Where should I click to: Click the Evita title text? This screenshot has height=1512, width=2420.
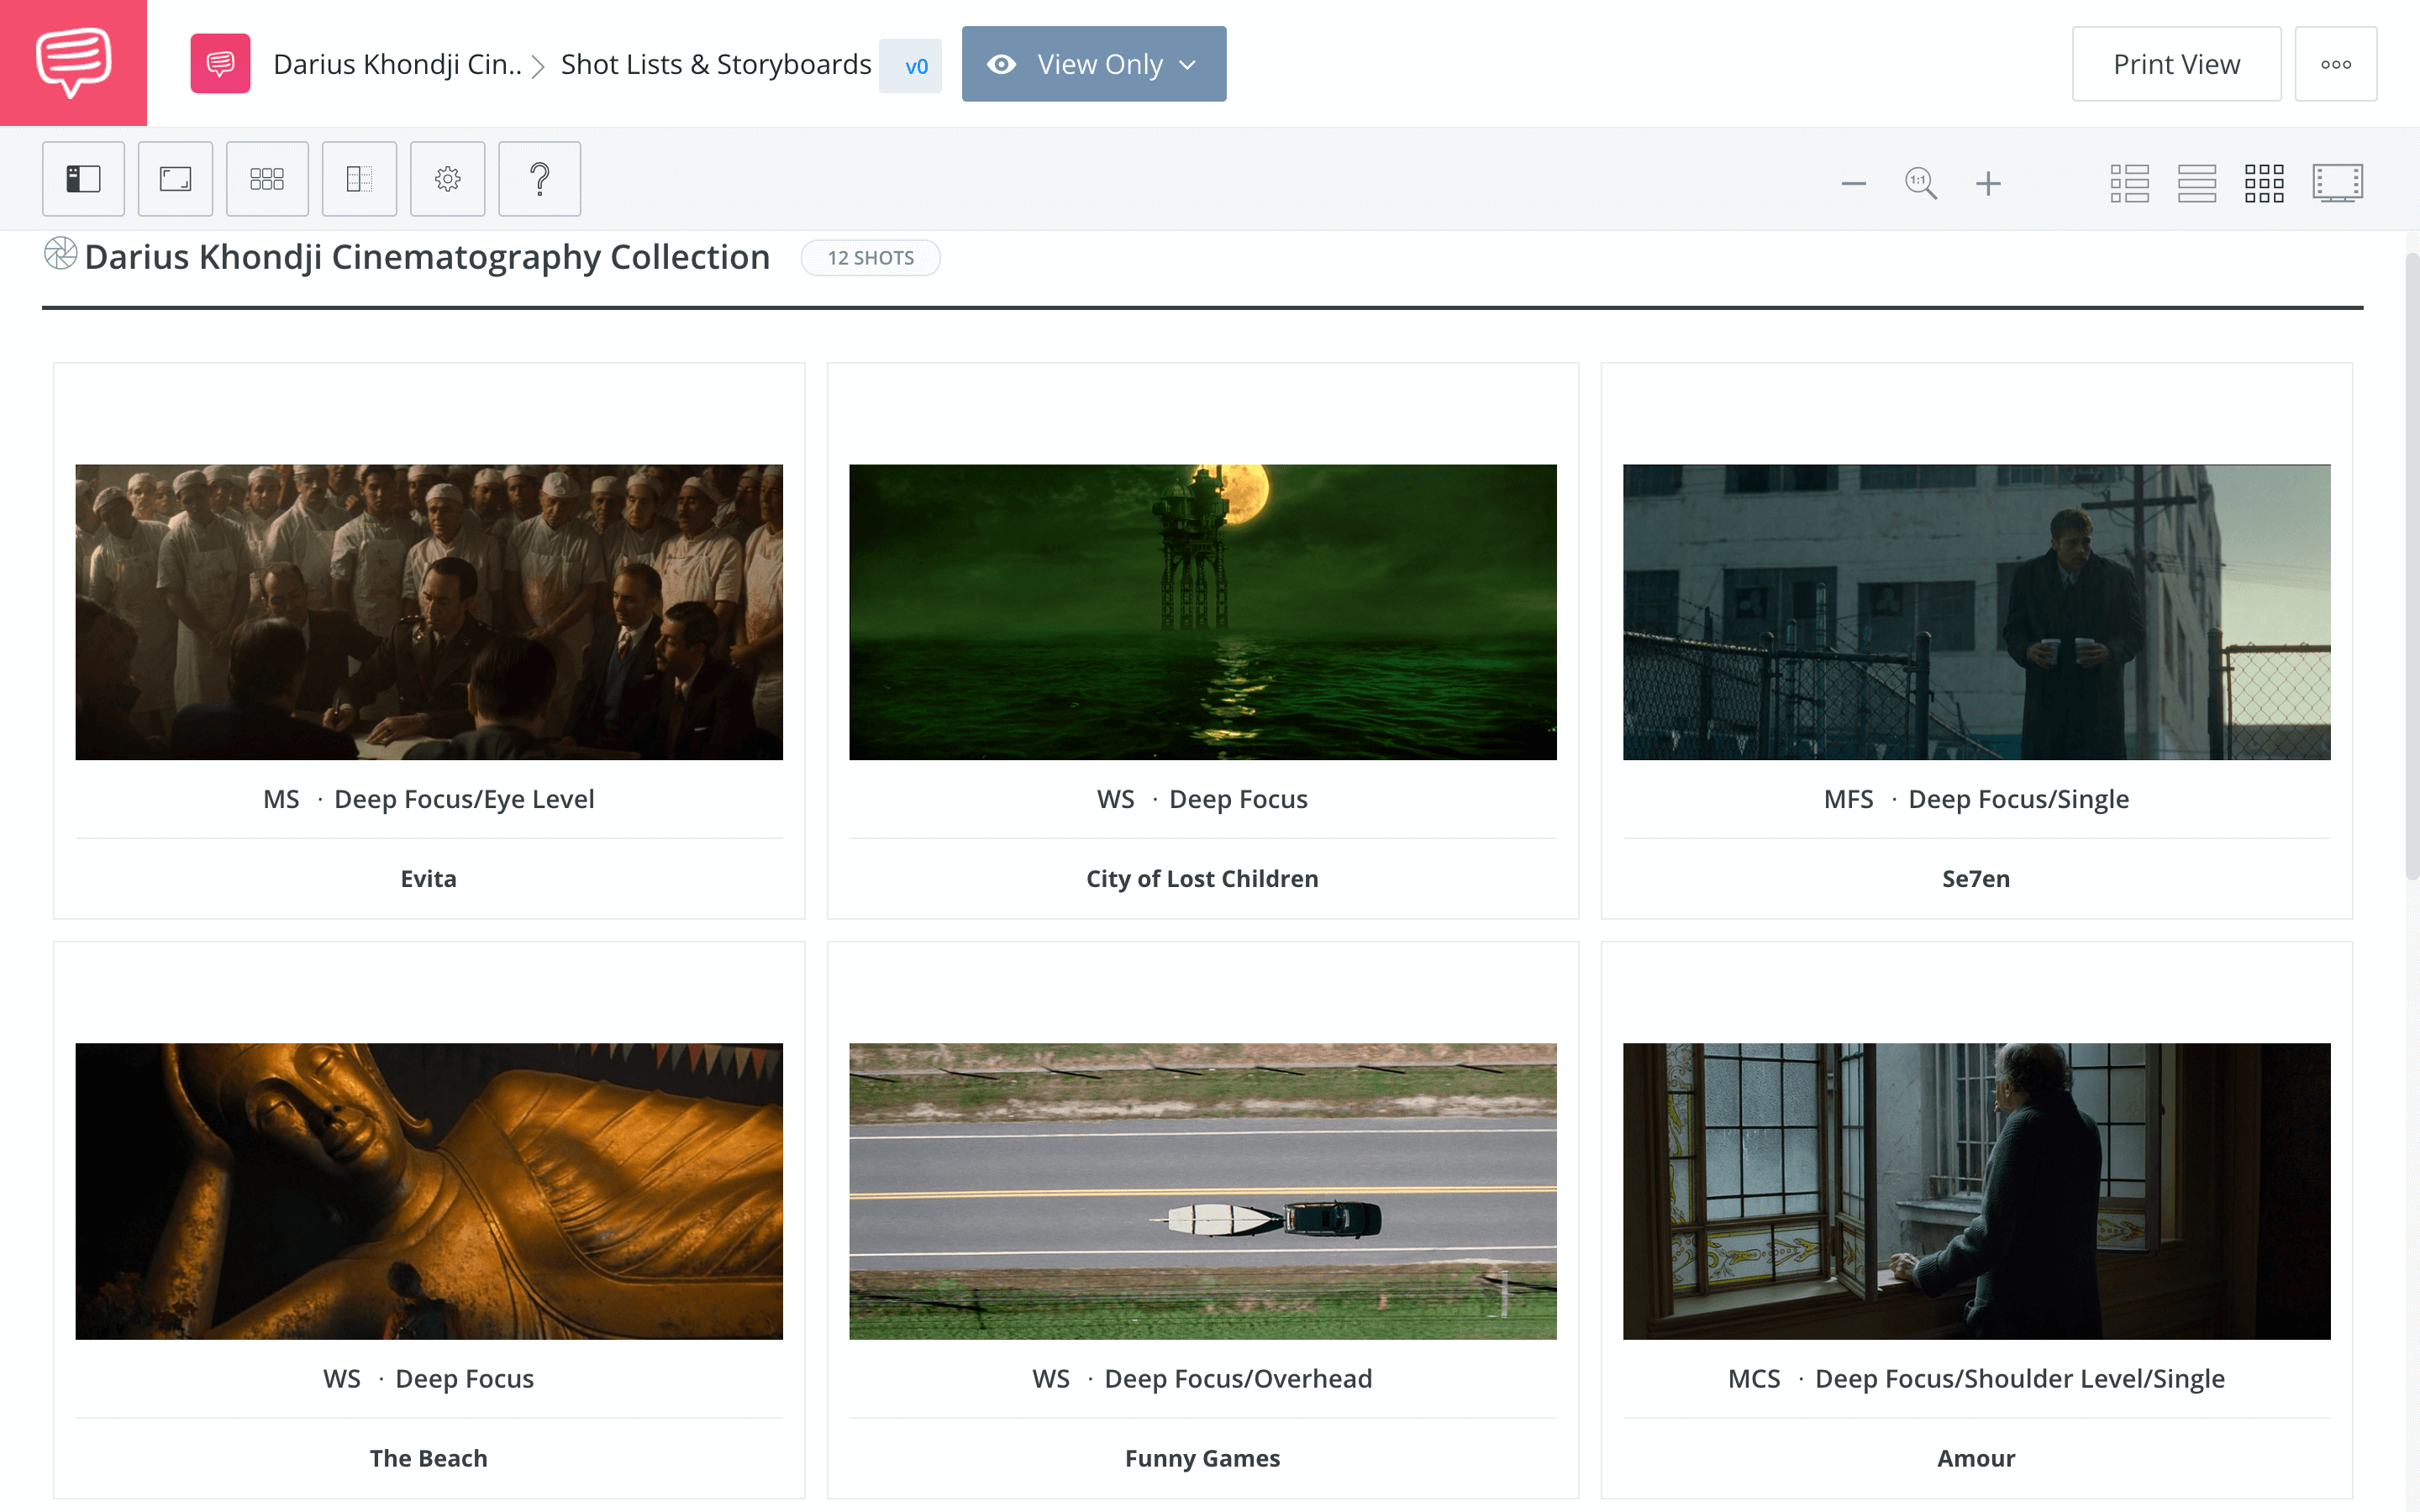click(429, 878)
